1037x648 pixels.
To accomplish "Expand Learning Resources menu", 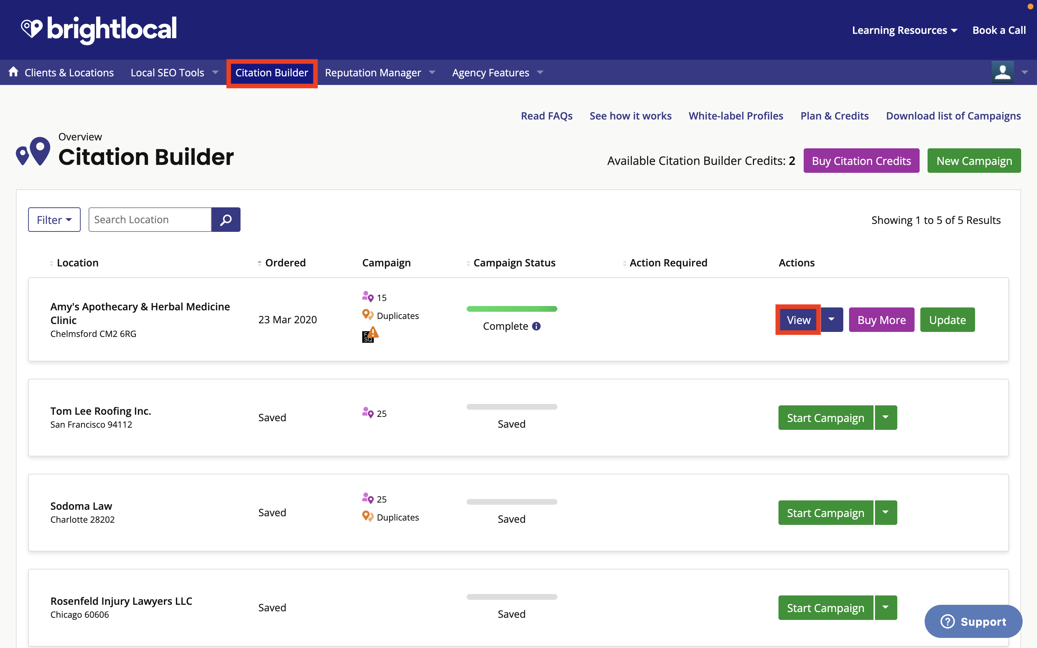I will pyautogui.click(x=904, y=30).
